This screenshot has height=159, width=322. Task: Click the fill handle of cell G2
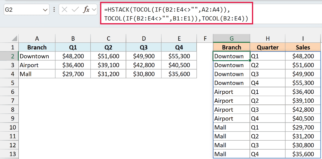coord(250,61)
